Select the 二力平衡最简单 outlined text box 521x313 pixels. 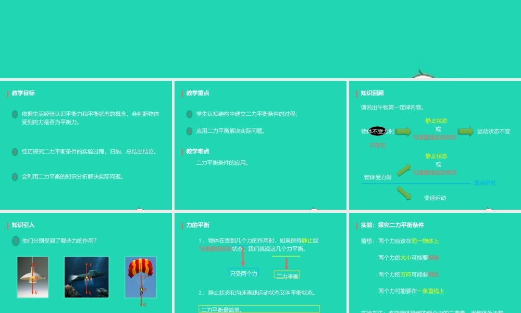pos(259,309)
